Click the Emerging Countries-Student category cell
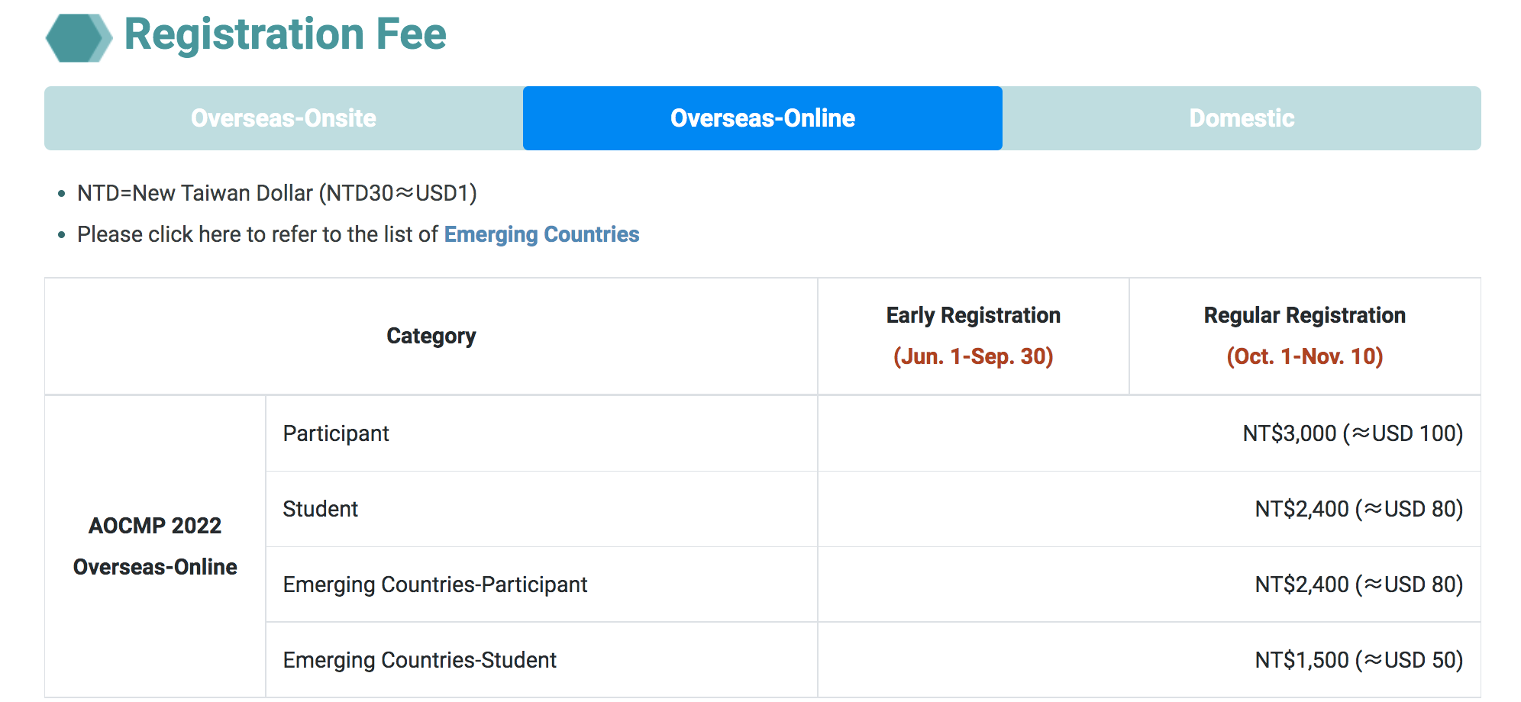This screenshot has height=702, width=1521. 419,660
